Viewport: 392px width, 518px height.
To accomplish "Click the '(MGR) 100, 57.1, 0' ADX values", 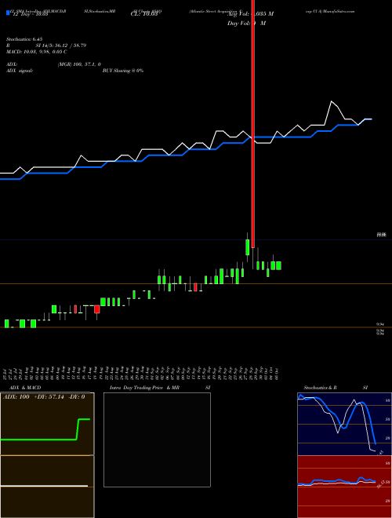I will (79, 64).
